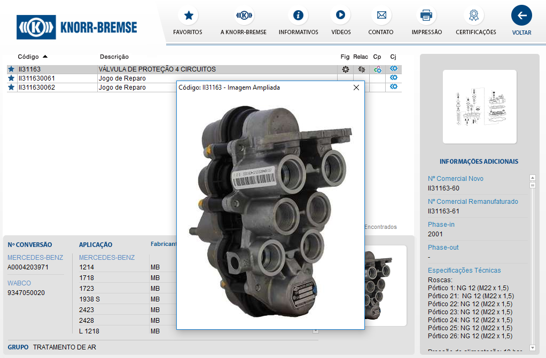Click the Impressão printer icon

426,15
